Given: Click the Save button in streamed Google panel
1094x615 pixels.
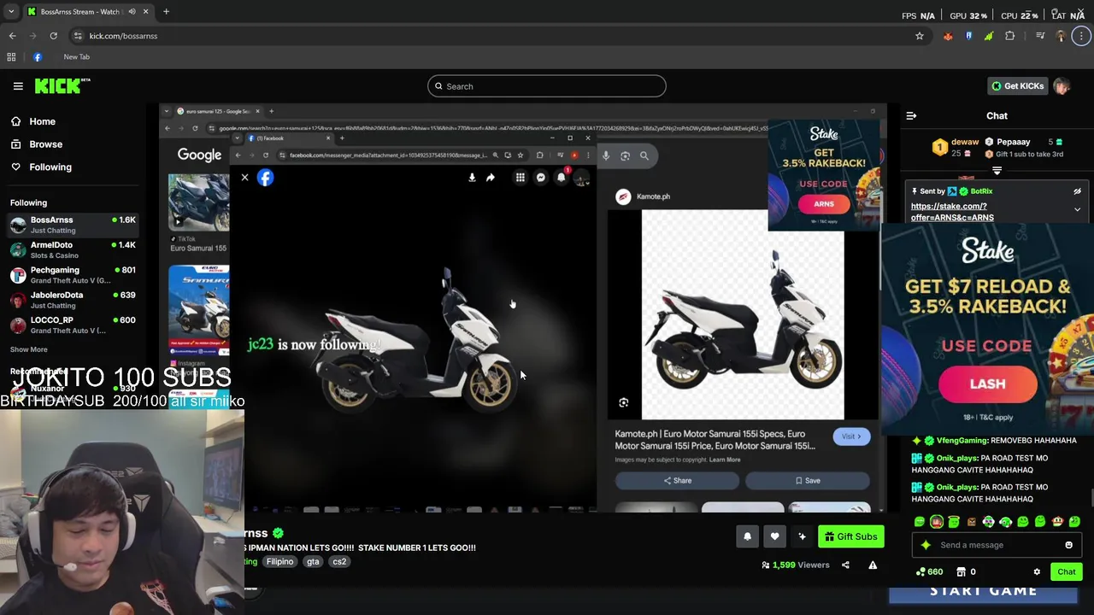Looking at the screenshot, I should [808, 481].
